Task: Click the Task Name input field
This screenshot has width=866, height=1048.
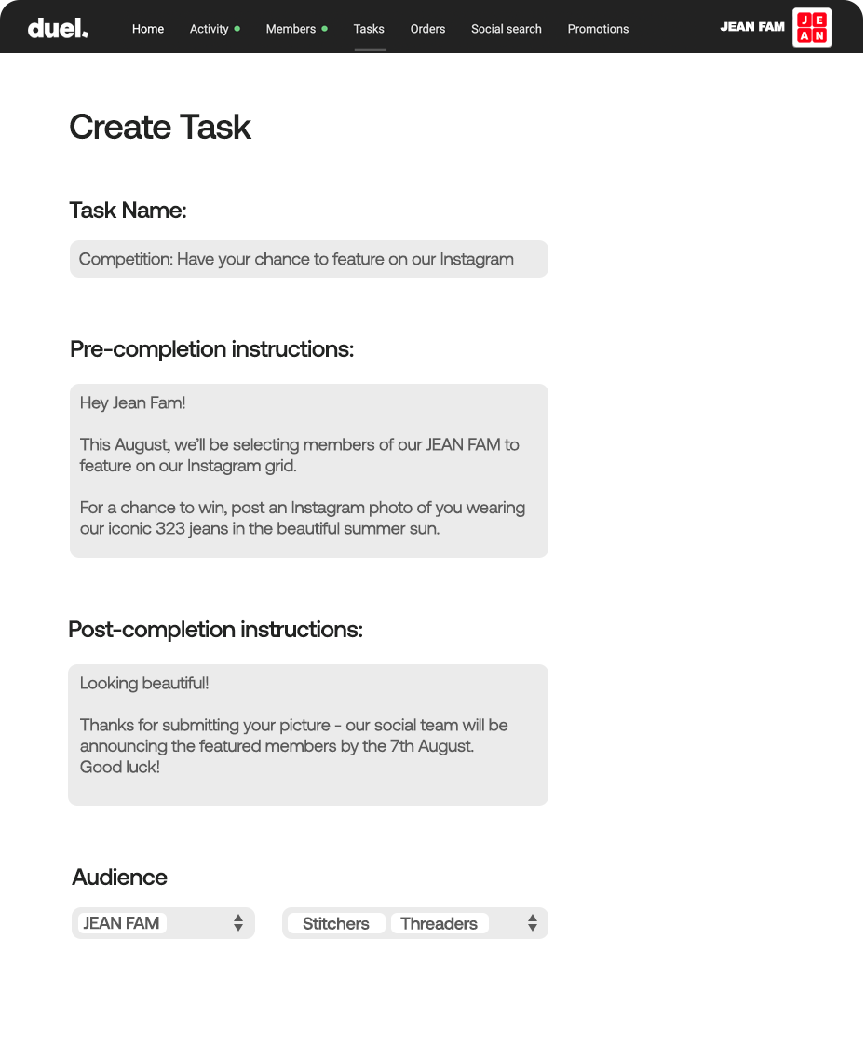Action: point(308,259)
